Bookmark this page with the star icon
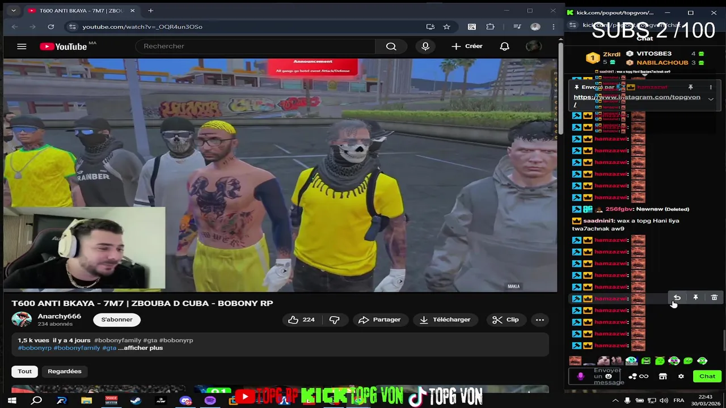The image size is (726, 408). (446, 27)
